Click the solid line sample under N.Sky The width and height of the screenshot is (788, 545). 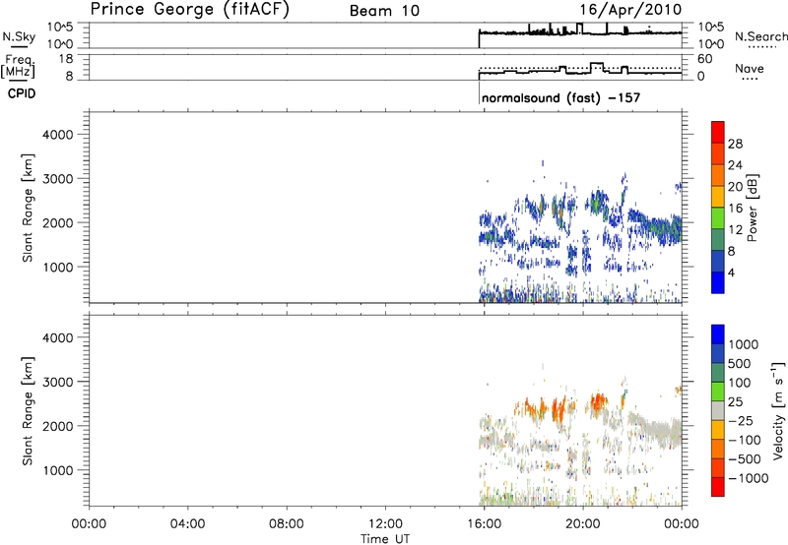tap(19, 46)
